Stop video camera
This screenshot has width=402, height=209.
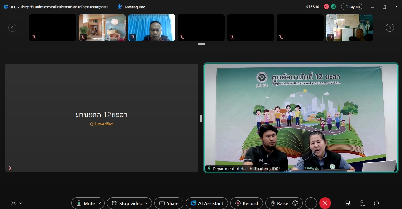point(127,203)
